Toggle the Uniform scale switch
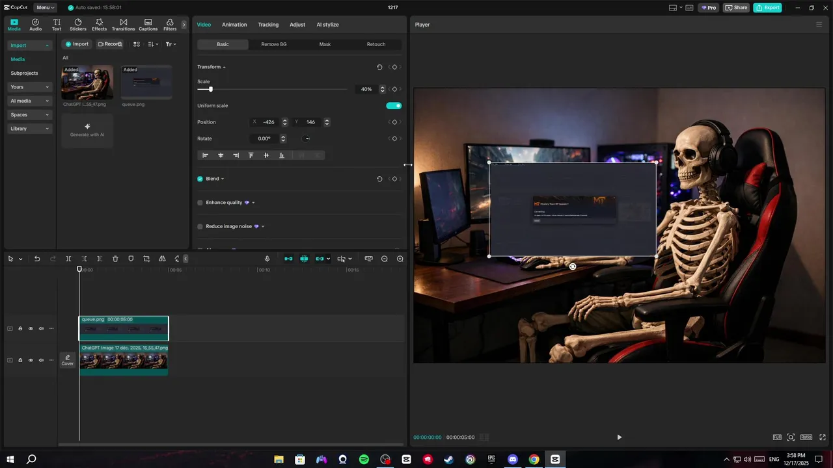Screen dimensions: 833x468 (x=394, y=106)
